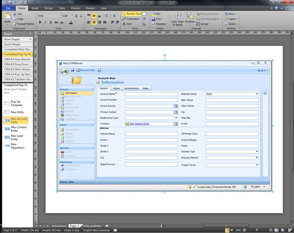The height and width of the screenshot is (233, 294).
Task: Toggle Underline text formatting
Action: pos(50,22)
